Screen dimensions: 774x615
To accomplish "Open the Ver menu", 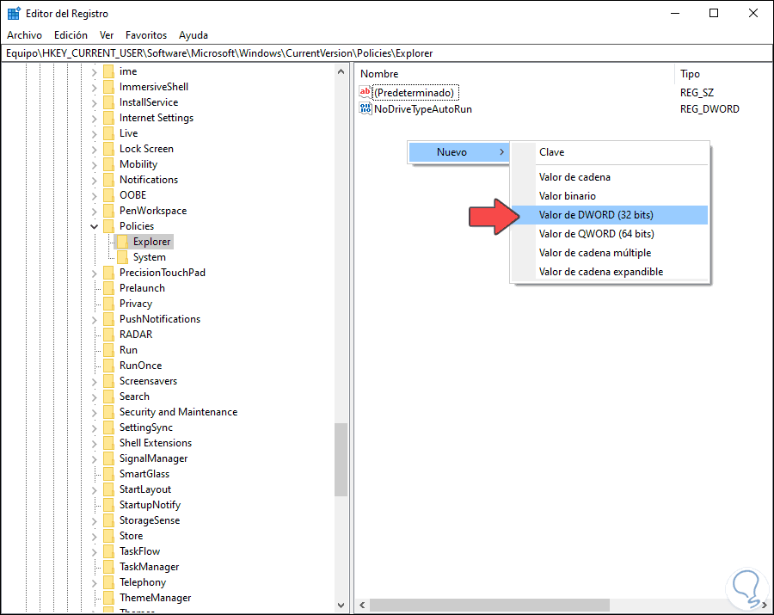I will click(x=107, y=35).
